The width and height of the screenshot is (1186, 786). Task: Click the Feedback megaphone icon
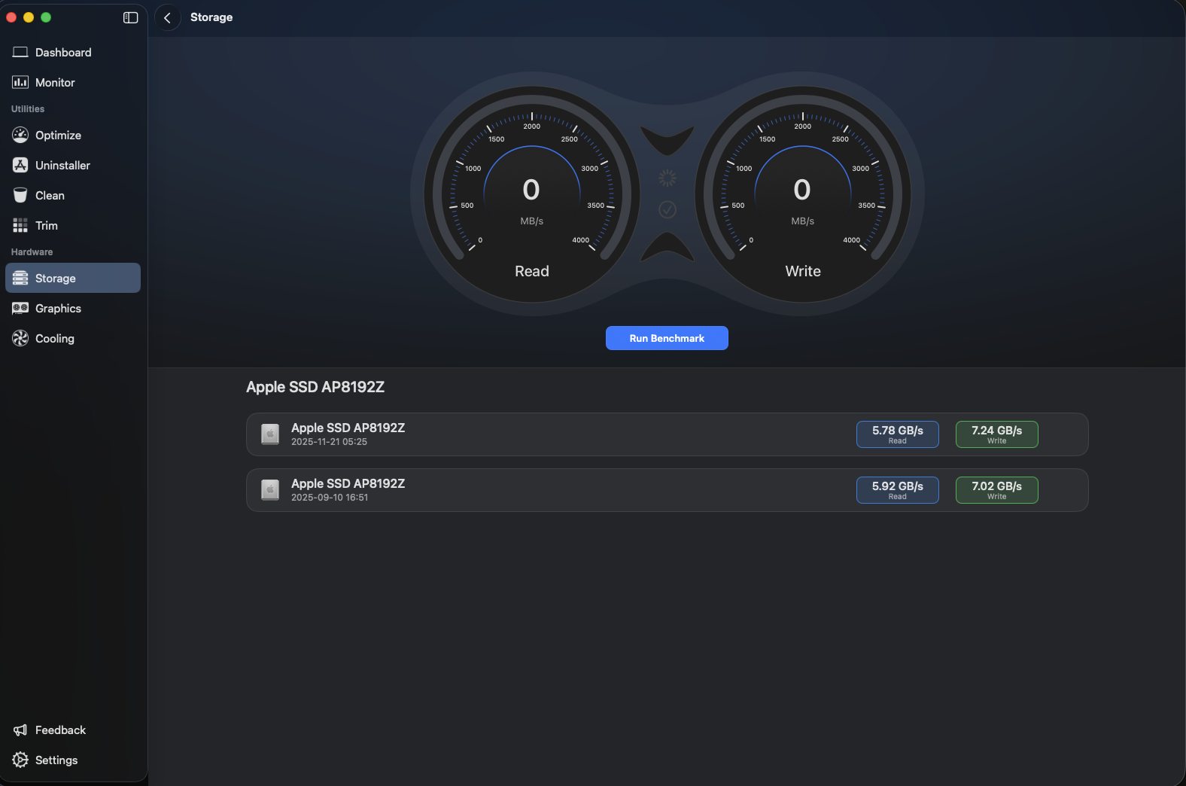(x=20, y=730)
